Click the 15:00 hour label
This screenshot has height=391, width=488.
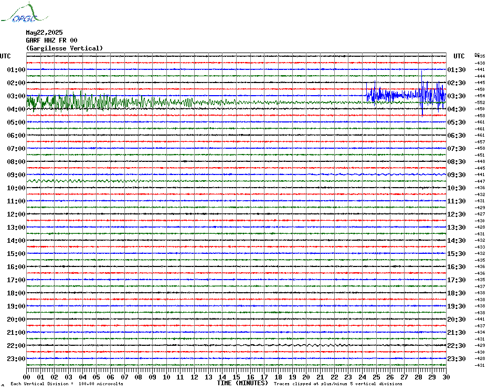click(16, 253)
